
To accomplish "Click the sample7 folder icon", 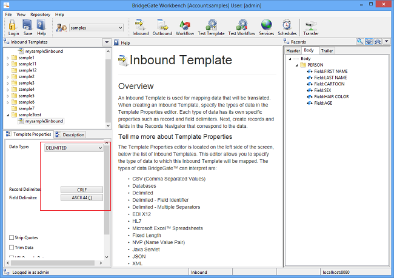I will [x=15, y=108].
